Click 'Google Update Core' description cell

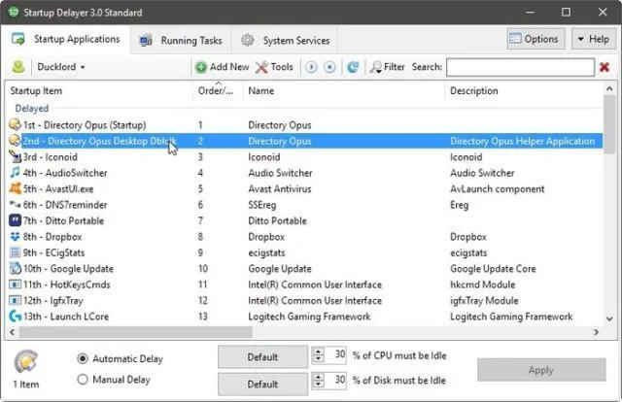(x=493, y=269)
